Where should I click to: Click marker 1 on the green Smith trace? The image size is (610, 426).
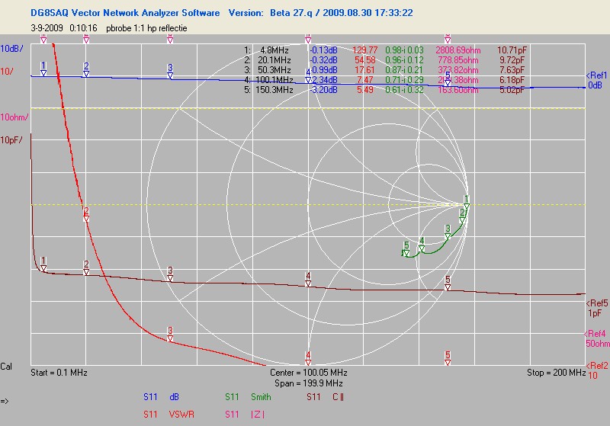467,202
